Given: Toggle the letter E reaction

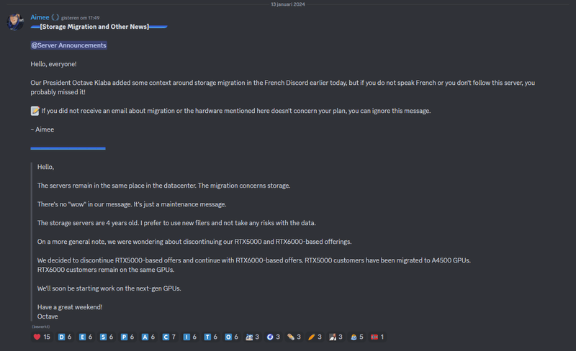Looking at the screenshot, I should (x=86, y=337).
